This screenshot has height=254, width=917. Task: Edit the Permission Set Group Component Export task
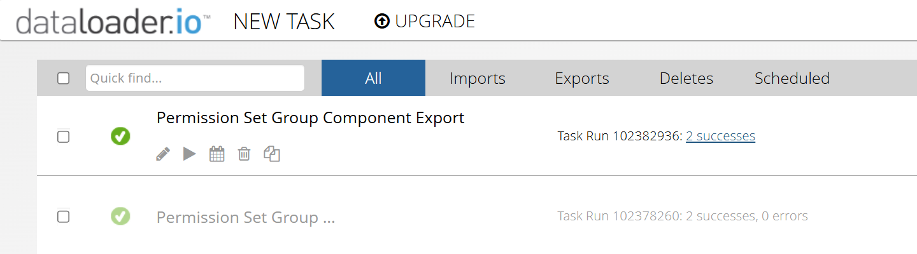point(163,154)
